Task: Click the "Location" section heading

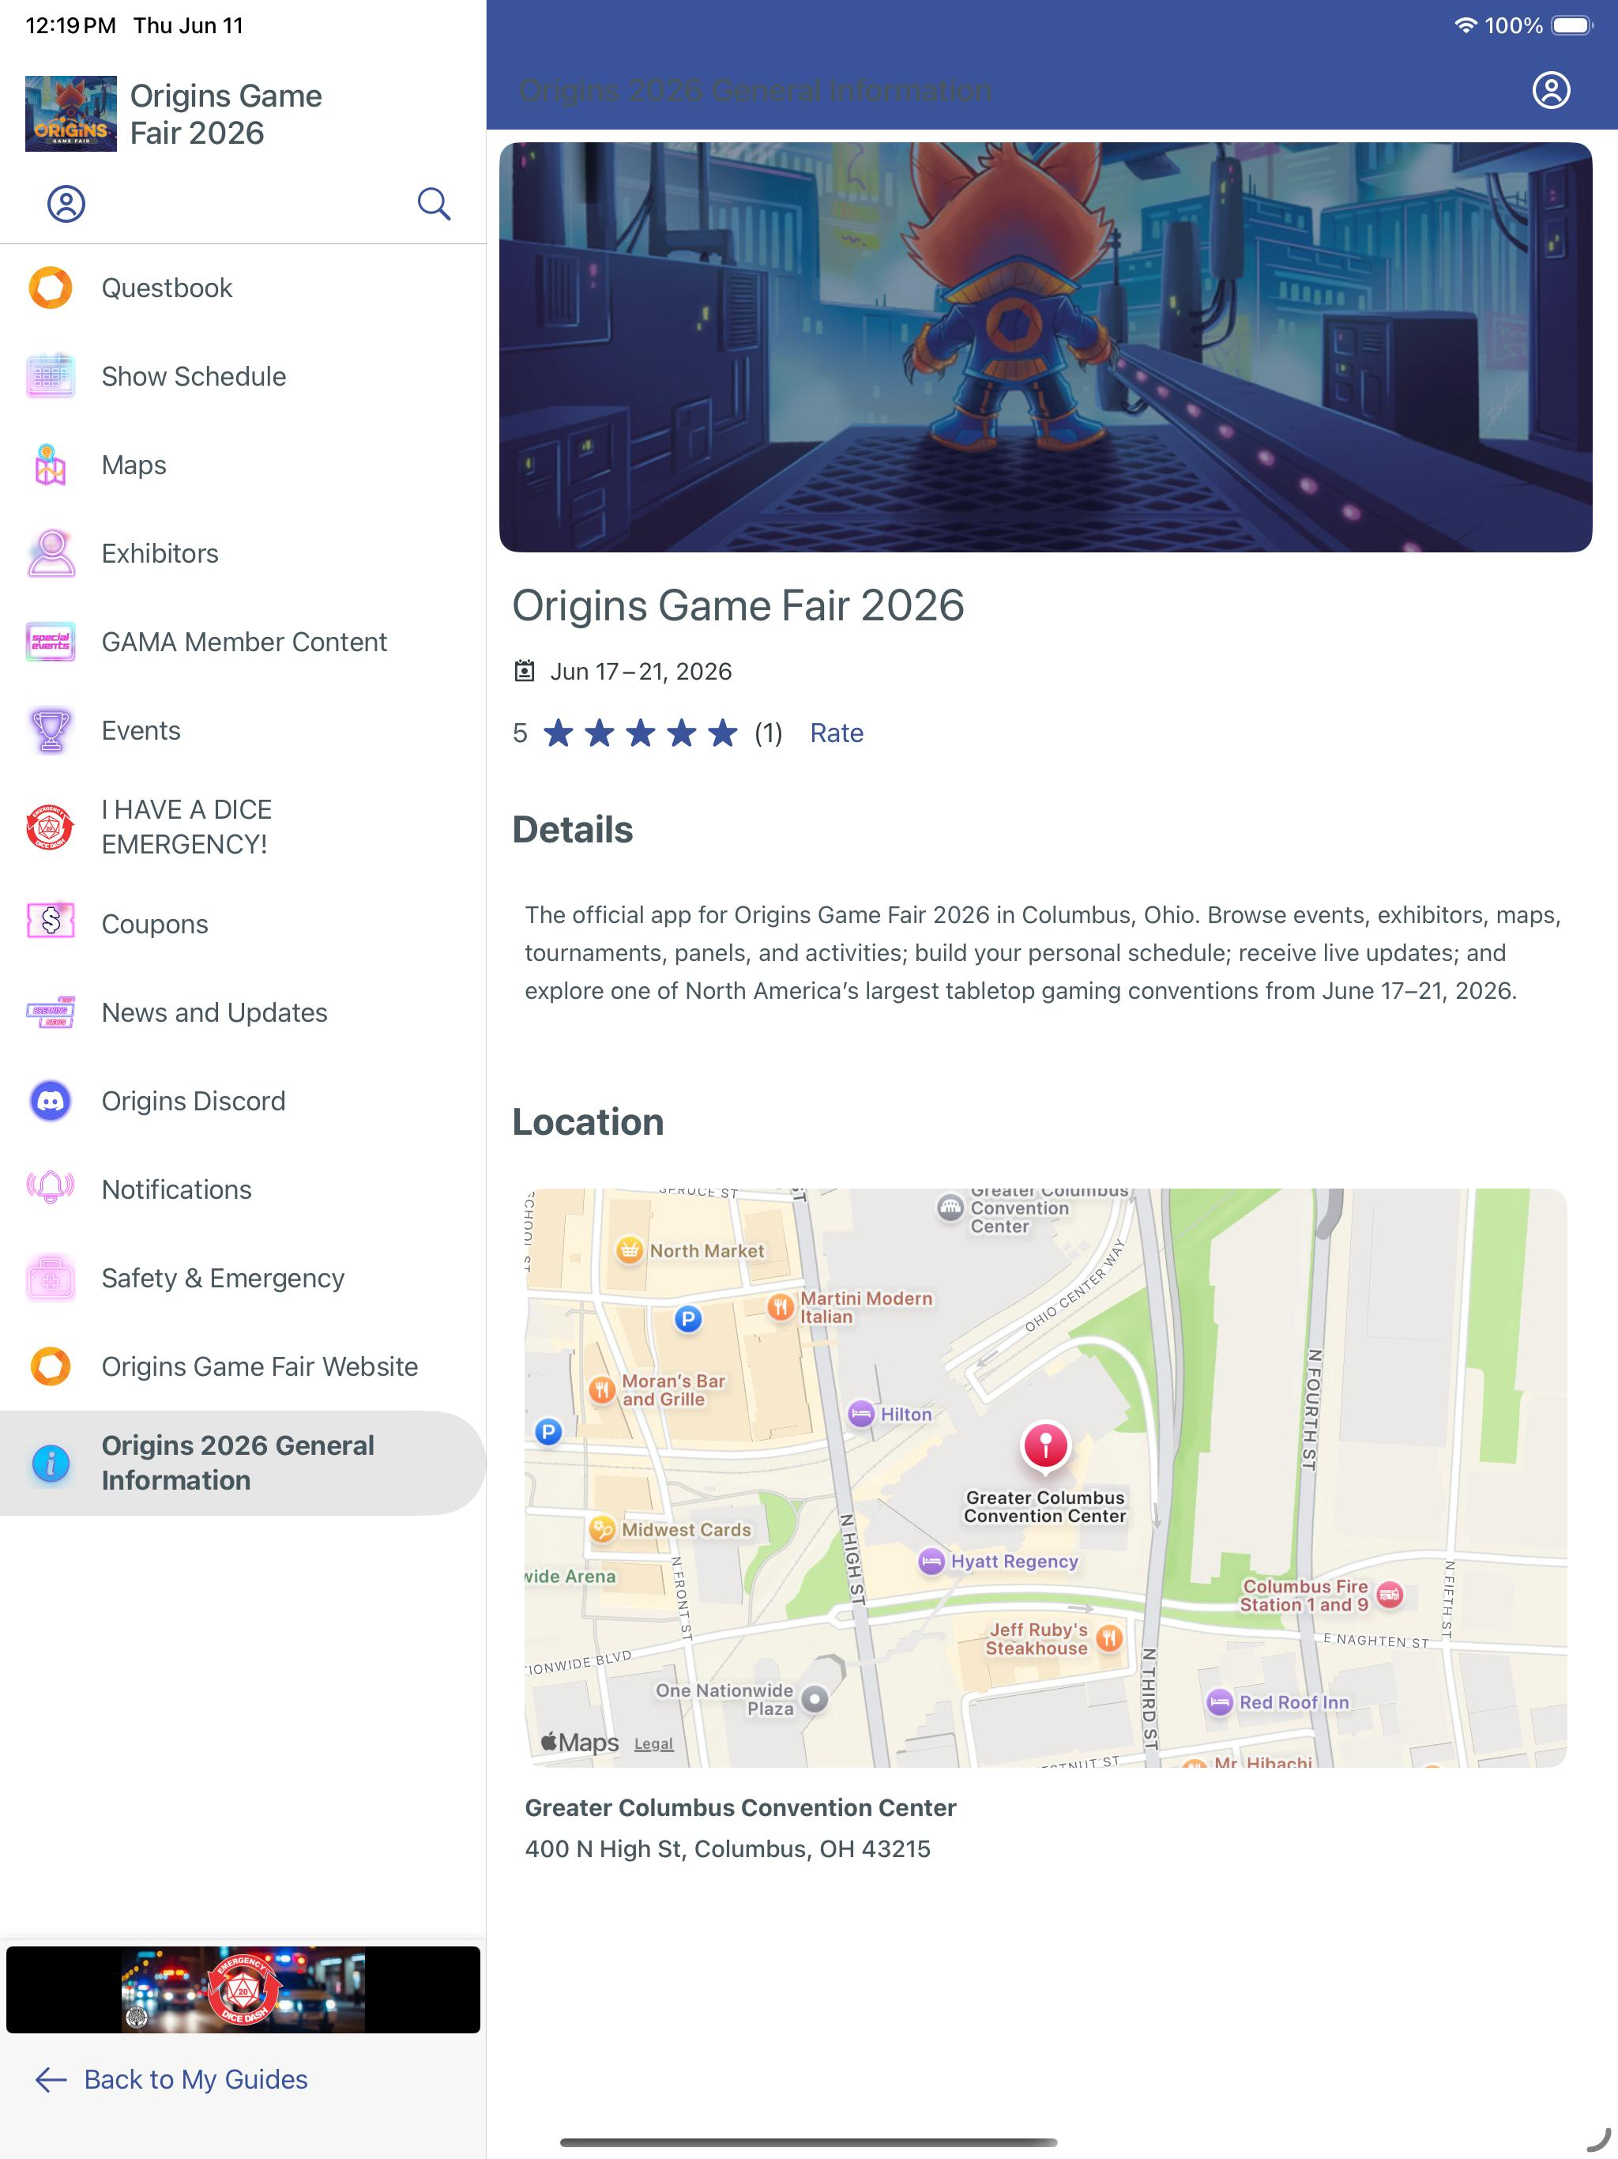Action: coord(588,1122)
